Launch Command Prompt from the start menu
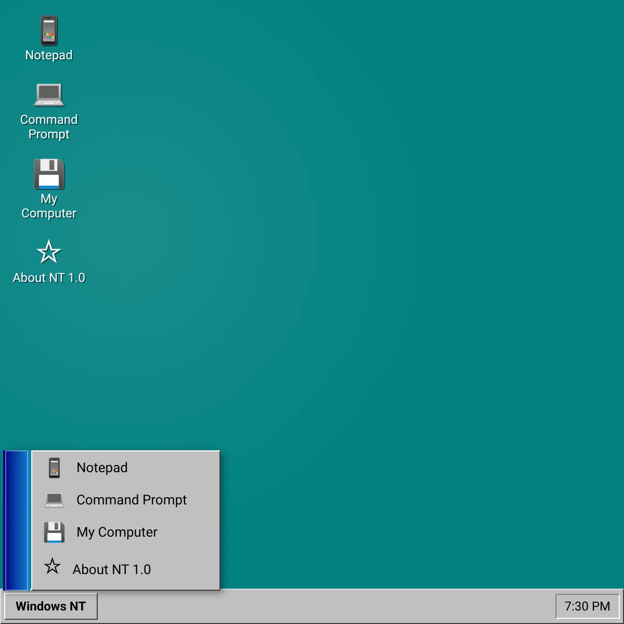Image resolution: width=624 pixels, height=624 pixels. pyautogui.click(x=126, y=500)
